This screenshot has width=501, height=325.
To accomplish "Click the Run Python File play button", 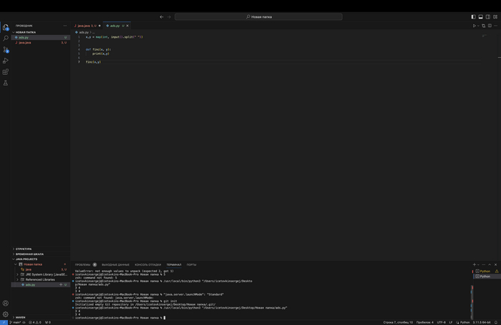I will click(x=474, y=26).
